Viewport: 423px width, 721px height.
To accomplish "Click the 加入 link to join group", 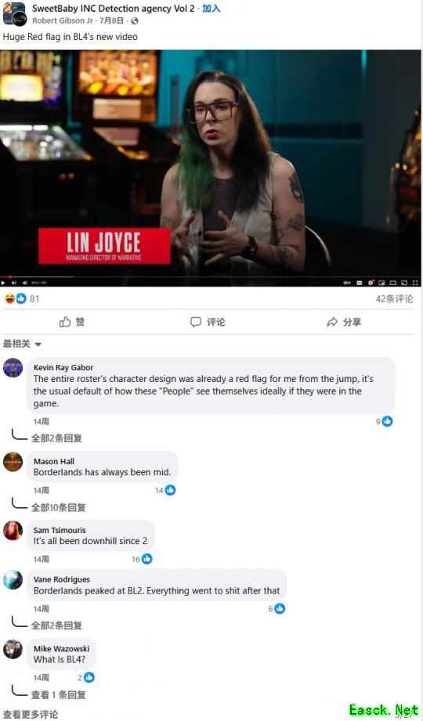I will [x=211, y=9].
